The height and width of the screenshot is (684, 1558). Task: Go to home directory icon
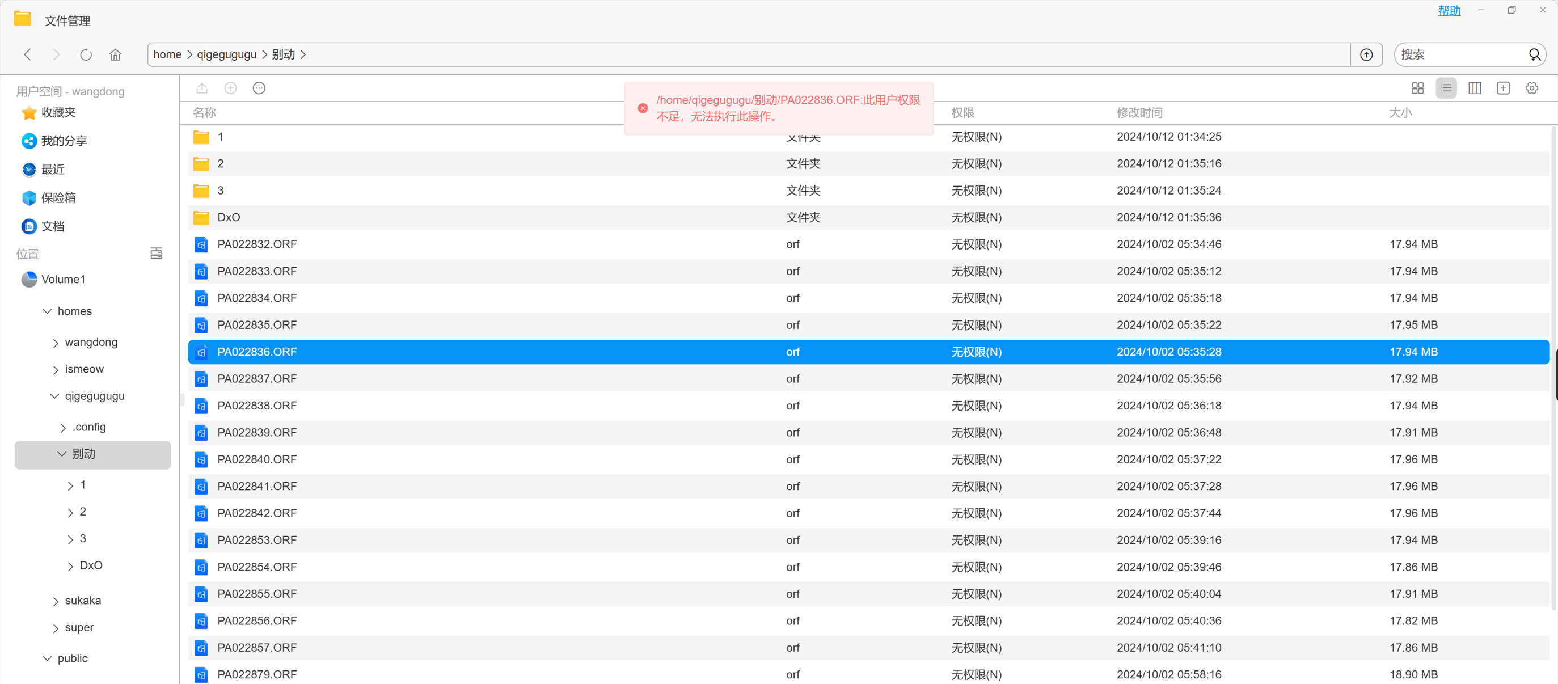pyautogui.click(x=115, y=54)
